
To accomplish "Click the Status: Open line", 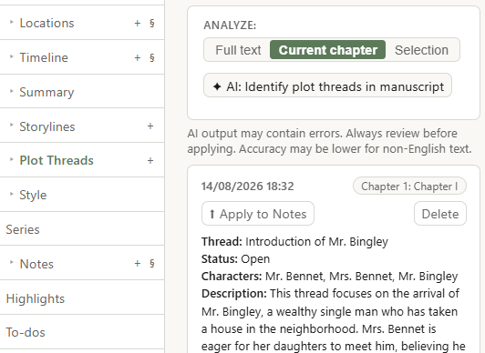I will 235,258.
